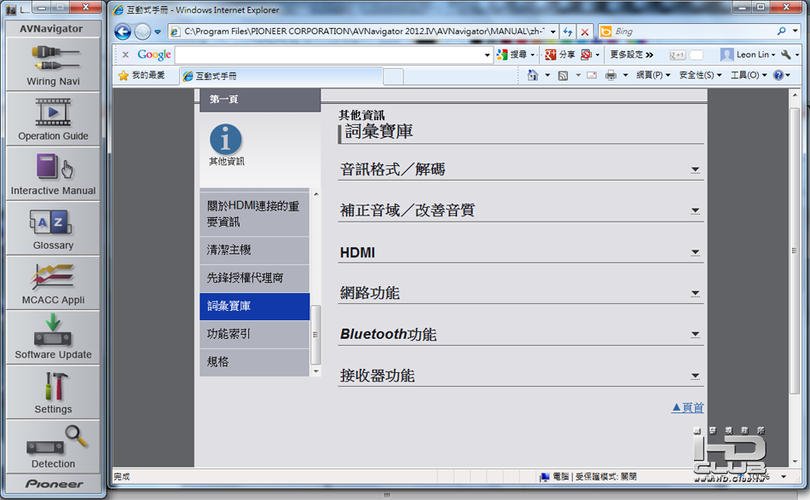This screenshot has height=500, width=810.
Task: Launch the Interactive Manual
Action: 53,174
